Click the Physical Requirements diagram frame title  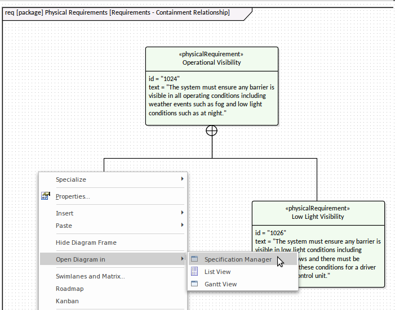click(117, 12)
